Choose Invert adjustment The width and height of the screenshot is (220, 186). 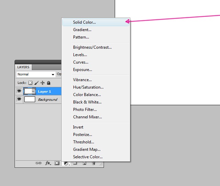[96, 127]
